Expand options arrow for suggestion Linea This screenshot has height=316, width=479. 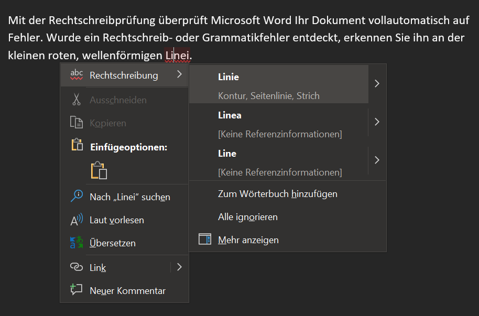(377, 122)
